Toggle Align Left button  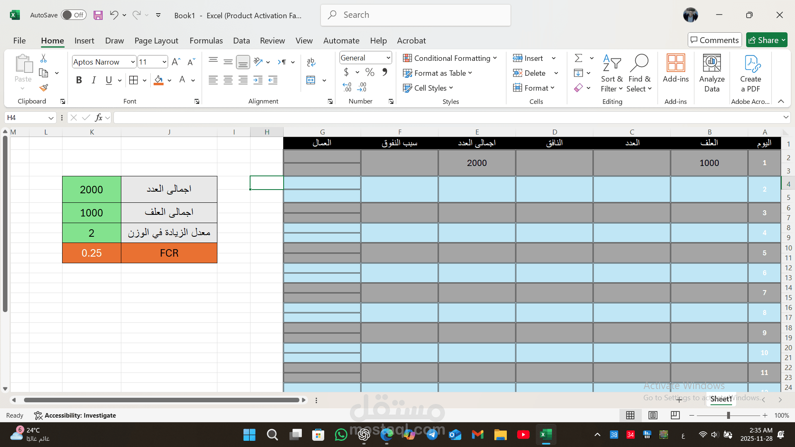coord(213,80)
